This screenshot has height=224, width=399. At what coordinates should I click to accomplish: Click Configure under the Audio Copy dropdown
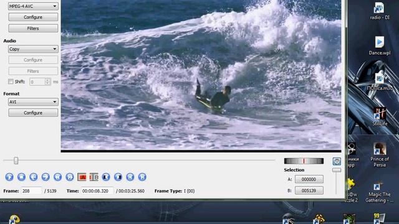pos(33,60)
